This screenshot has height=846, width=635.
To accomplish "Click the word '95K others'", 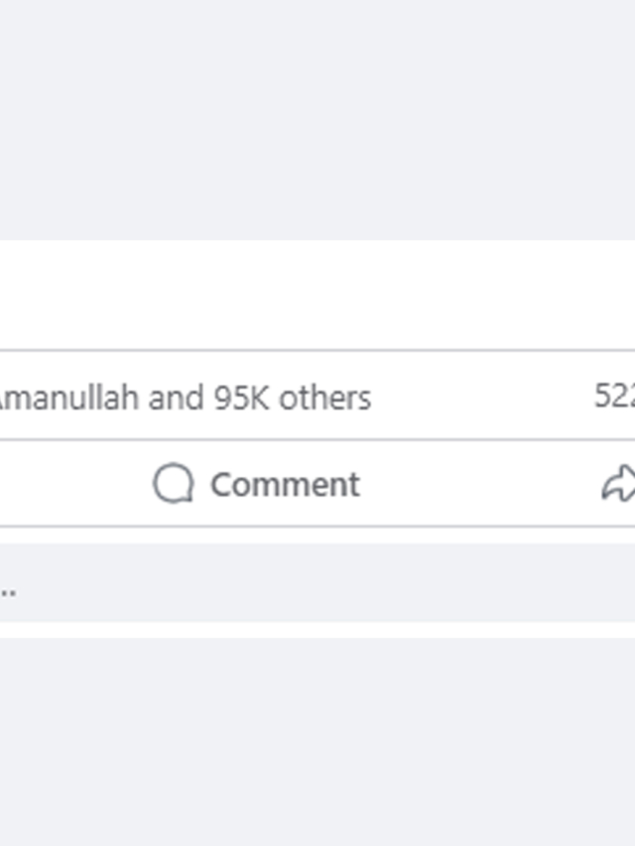I will (x=293, y=398).
